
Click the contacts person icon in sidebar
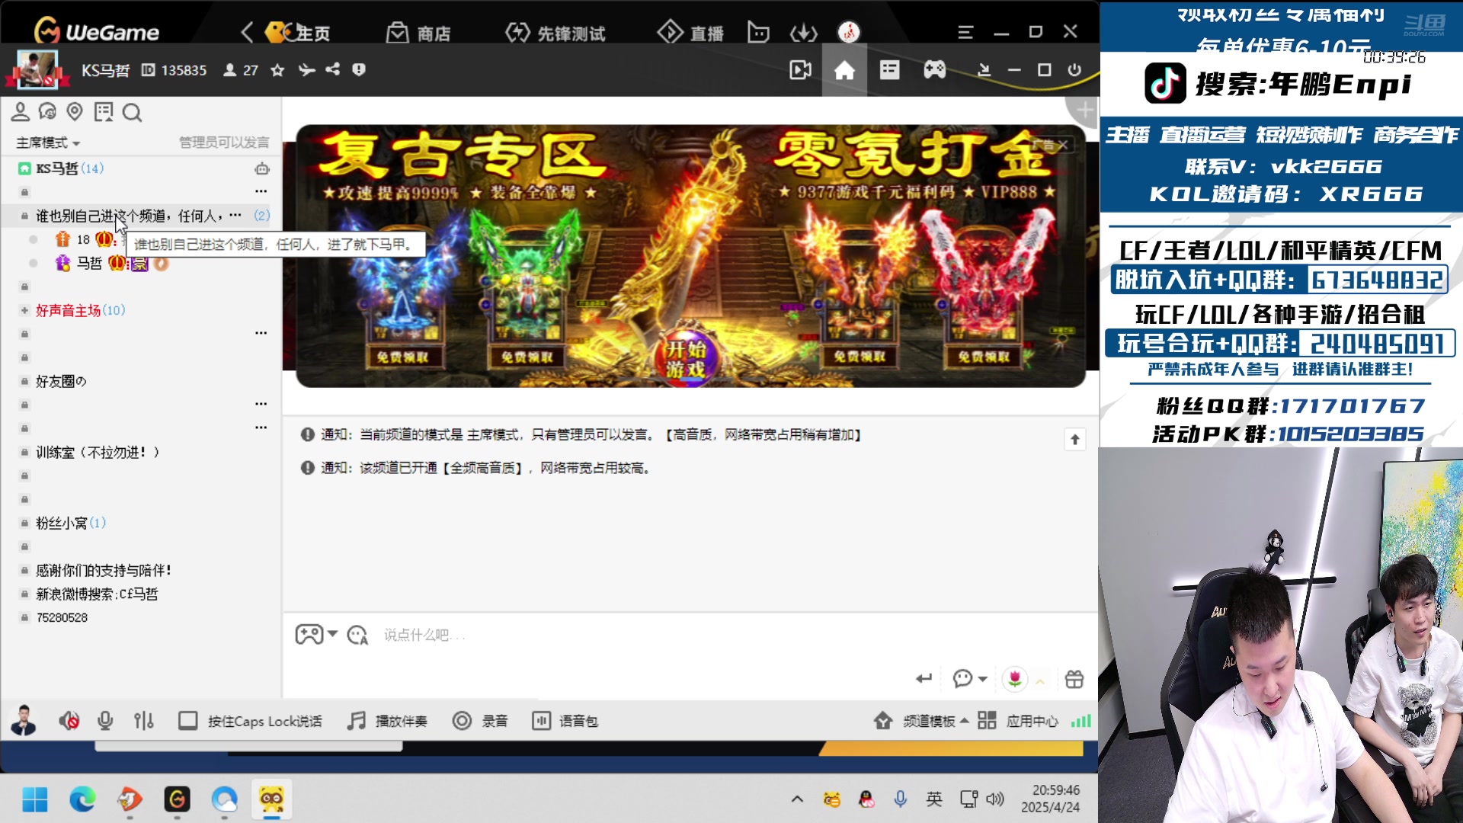click(x=21, y=113)
